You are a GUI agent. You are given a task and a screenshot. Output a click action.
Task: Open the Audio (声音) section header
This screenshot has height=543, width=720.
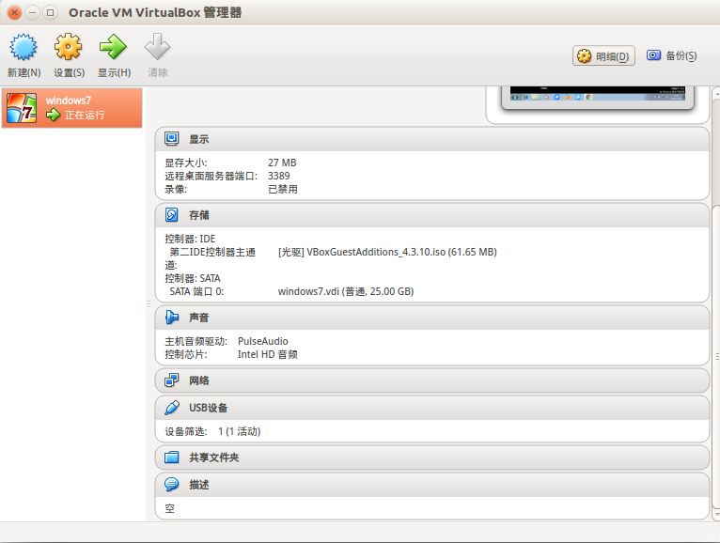click(432, 318)
